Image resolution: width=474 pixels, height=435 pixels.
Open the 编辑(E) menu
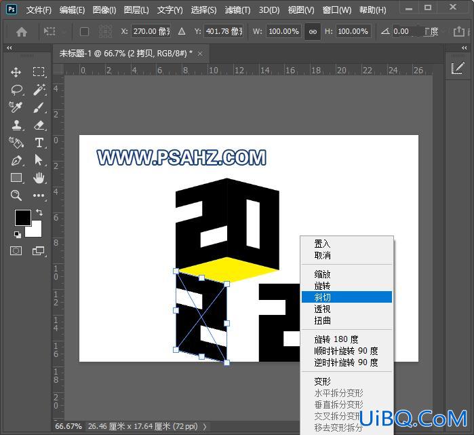click(72, 10)
